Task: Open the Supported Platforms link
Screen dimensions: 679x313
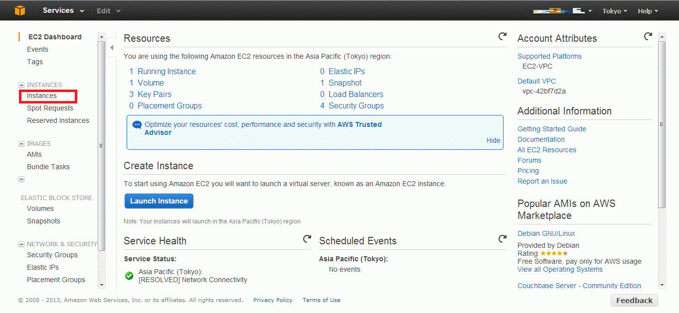Action: pyautogui.click(x=549, y=56)
